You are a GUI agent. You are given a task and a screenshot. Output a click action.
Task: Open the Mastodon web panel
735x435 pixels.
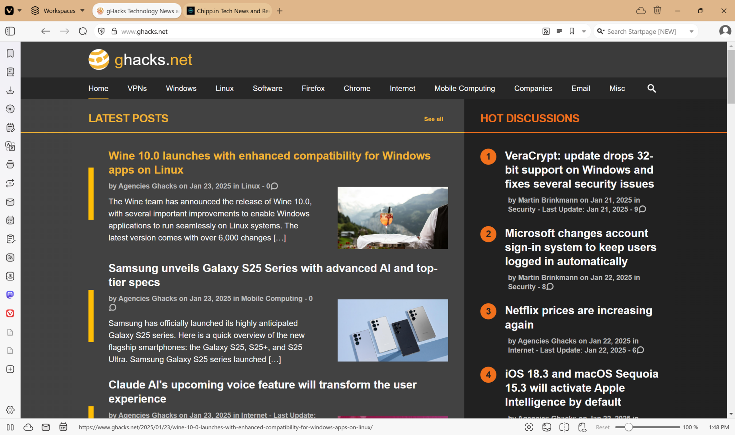click(x=10, y=294)
